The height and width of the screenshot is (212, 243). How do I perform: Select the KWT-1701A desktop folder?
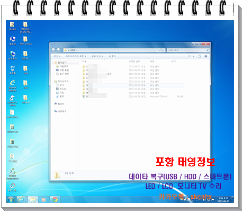(26, 41)
